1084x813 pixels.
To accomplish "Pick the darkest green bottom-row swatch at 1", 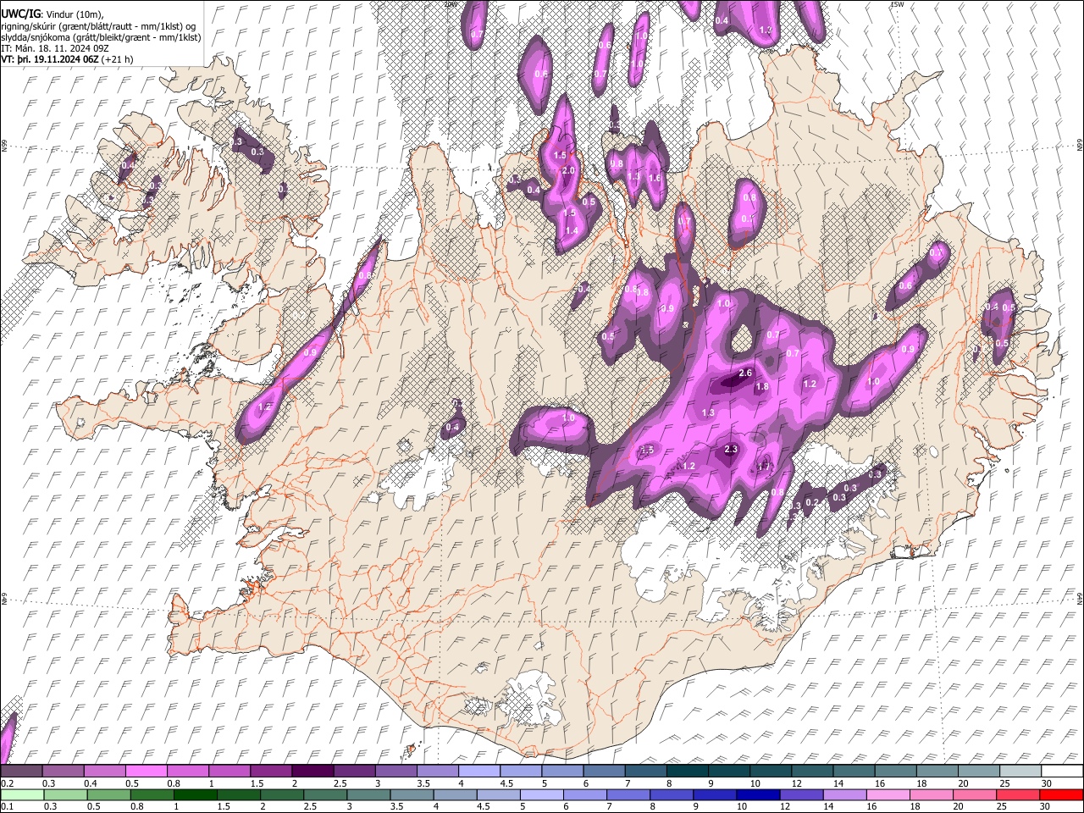I will pyautogui.click(x=194, y=794).
